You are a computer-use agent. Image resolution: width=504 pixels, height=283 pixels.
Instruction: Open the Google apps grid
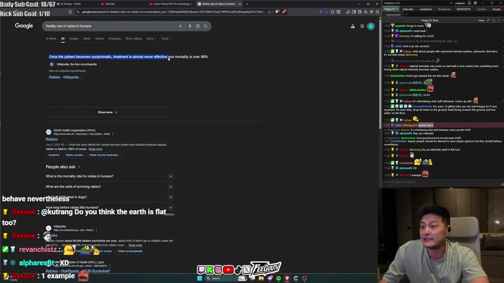coord(362,26)
